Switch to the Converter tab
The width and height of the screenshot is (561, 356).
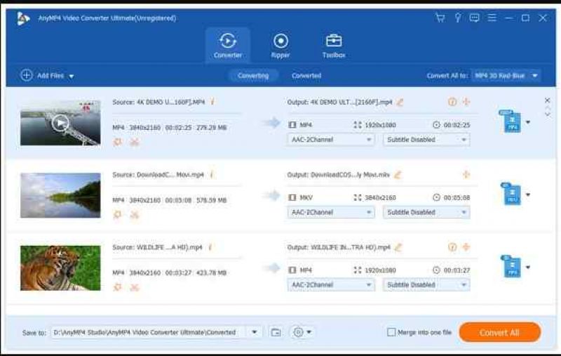(227, 45)
